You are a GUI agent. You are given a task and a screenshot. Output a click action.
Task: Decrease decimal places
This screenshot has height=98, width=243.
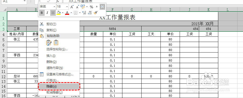(90, 13)
